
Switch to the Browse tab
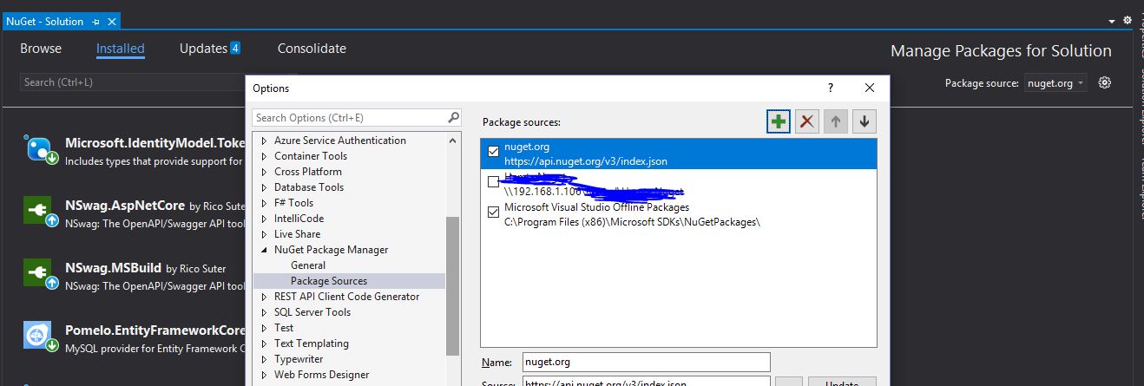(41, 49)
